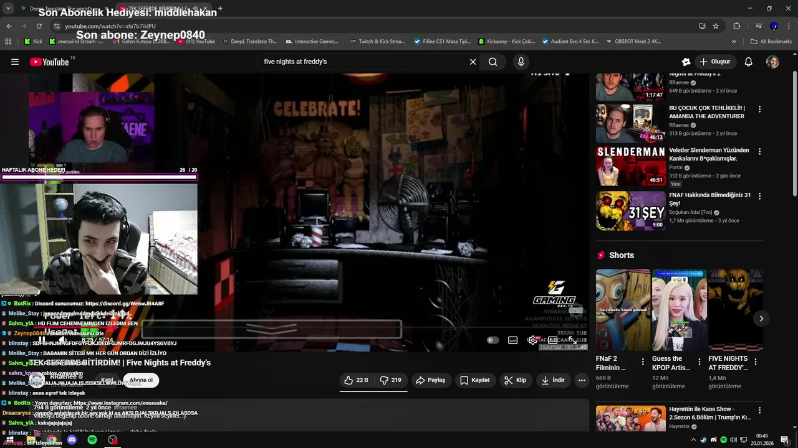
Task: Create a clip with the Klip button
Action: pyautogui.click(x=515, y=380)
